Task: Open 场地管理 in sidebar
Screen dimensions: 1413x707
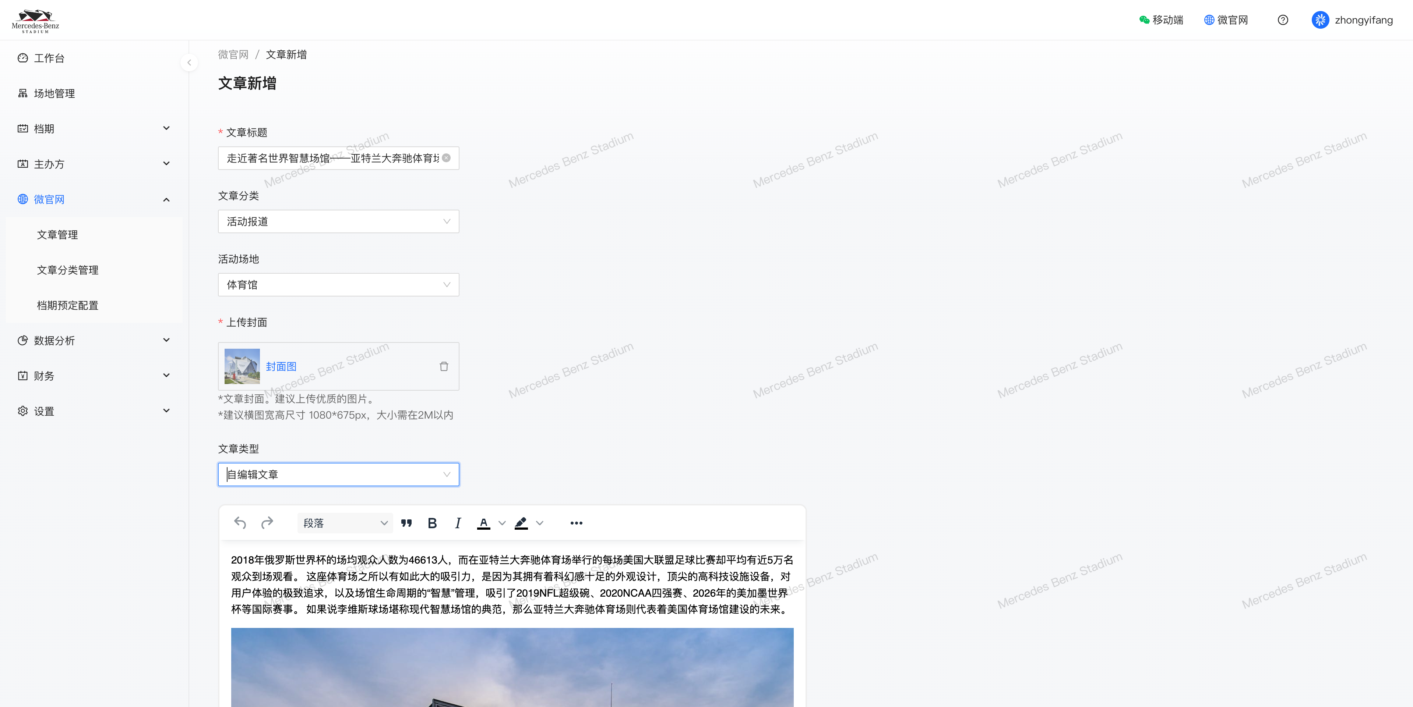Action: click(x=94, y=93)
